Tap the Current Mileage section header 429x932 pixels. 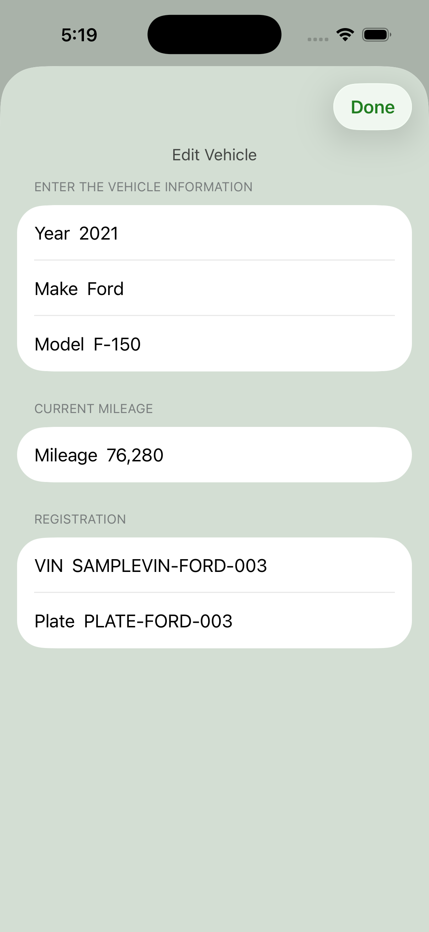pyautogui.click(x=94, y=408)
